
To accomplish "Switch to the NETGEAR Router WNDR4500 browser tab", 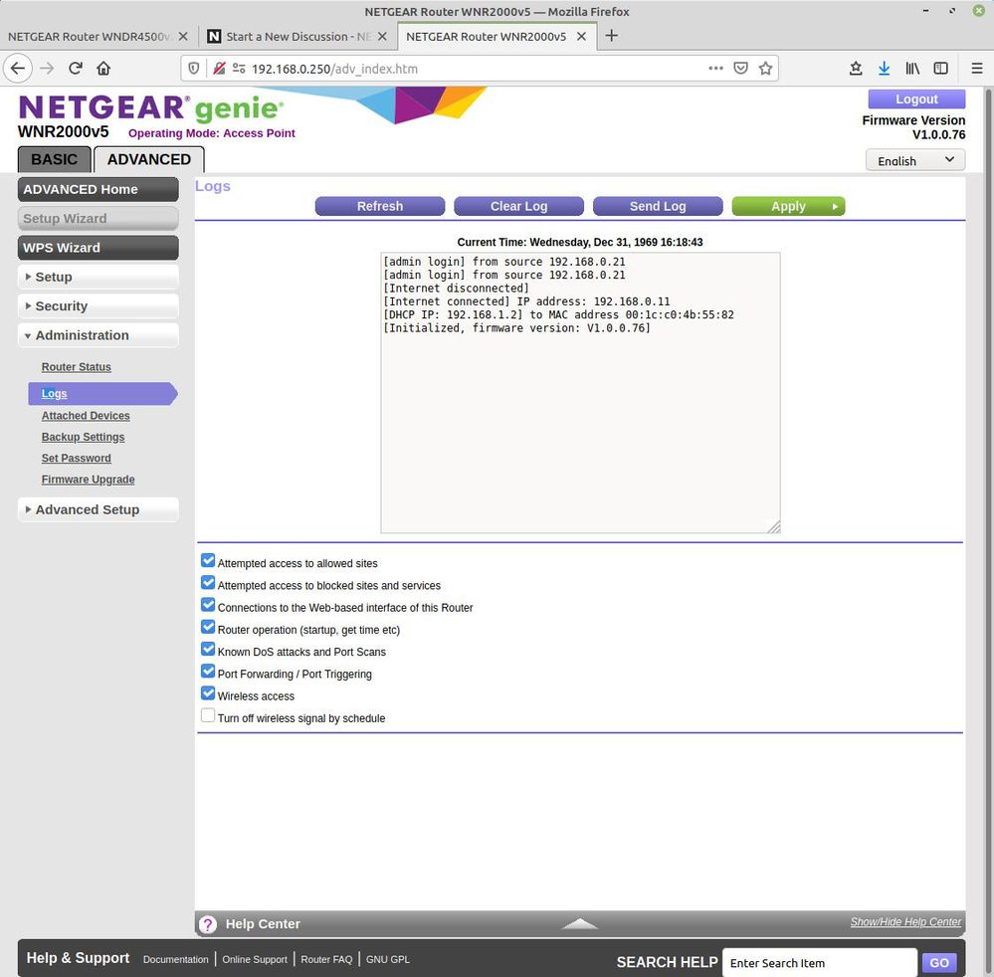I will pyautogui.click(x=90, y=36).
